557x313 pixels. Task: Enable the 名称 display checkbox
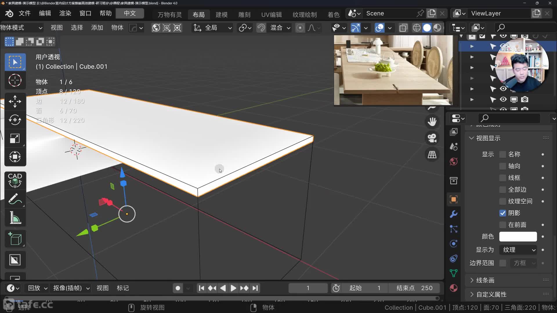pos(502,154)
